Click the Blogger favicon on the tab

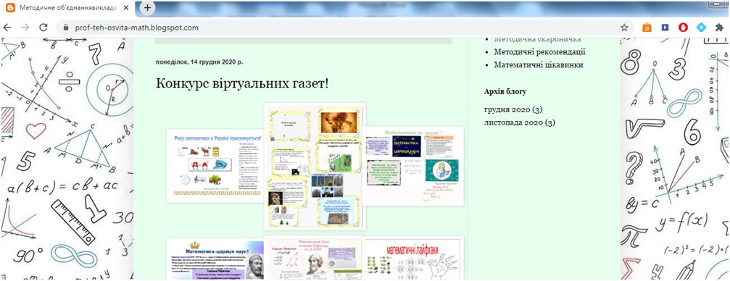[9, 8]
